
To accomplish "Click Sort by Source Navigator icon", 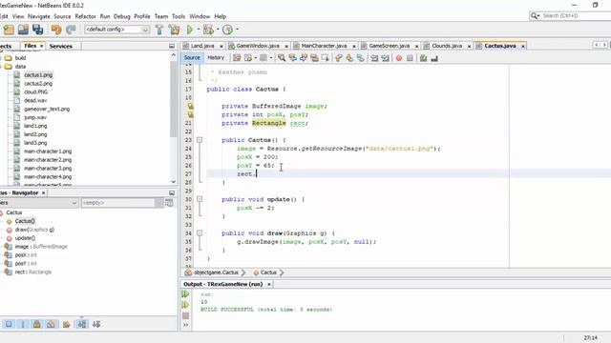I will (96, 324).
